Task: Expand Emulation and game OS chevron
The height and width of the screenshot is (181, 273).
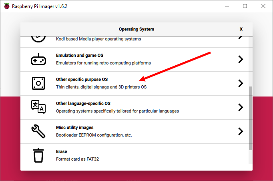Action: 241,59
